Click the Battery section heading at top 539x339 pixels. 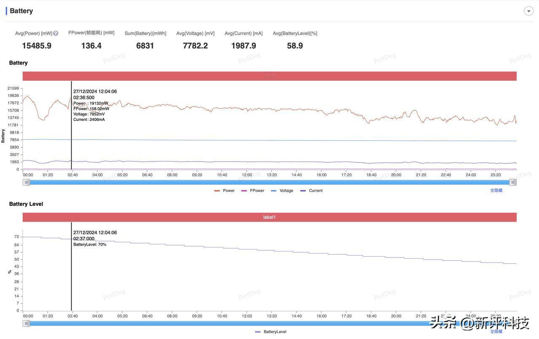click(x=21, y=11)
